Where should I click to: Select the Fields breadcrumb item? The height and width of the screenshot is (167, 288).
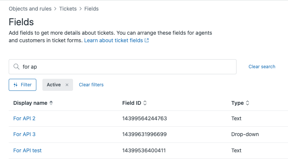[92, 9]
